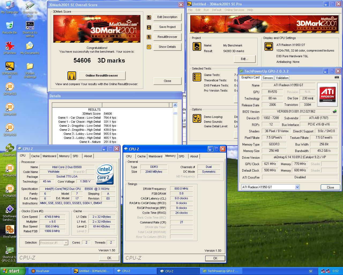Click the ResultBrowser button
The width and height of the screenshot is (343, 275).
pos(167,37)
